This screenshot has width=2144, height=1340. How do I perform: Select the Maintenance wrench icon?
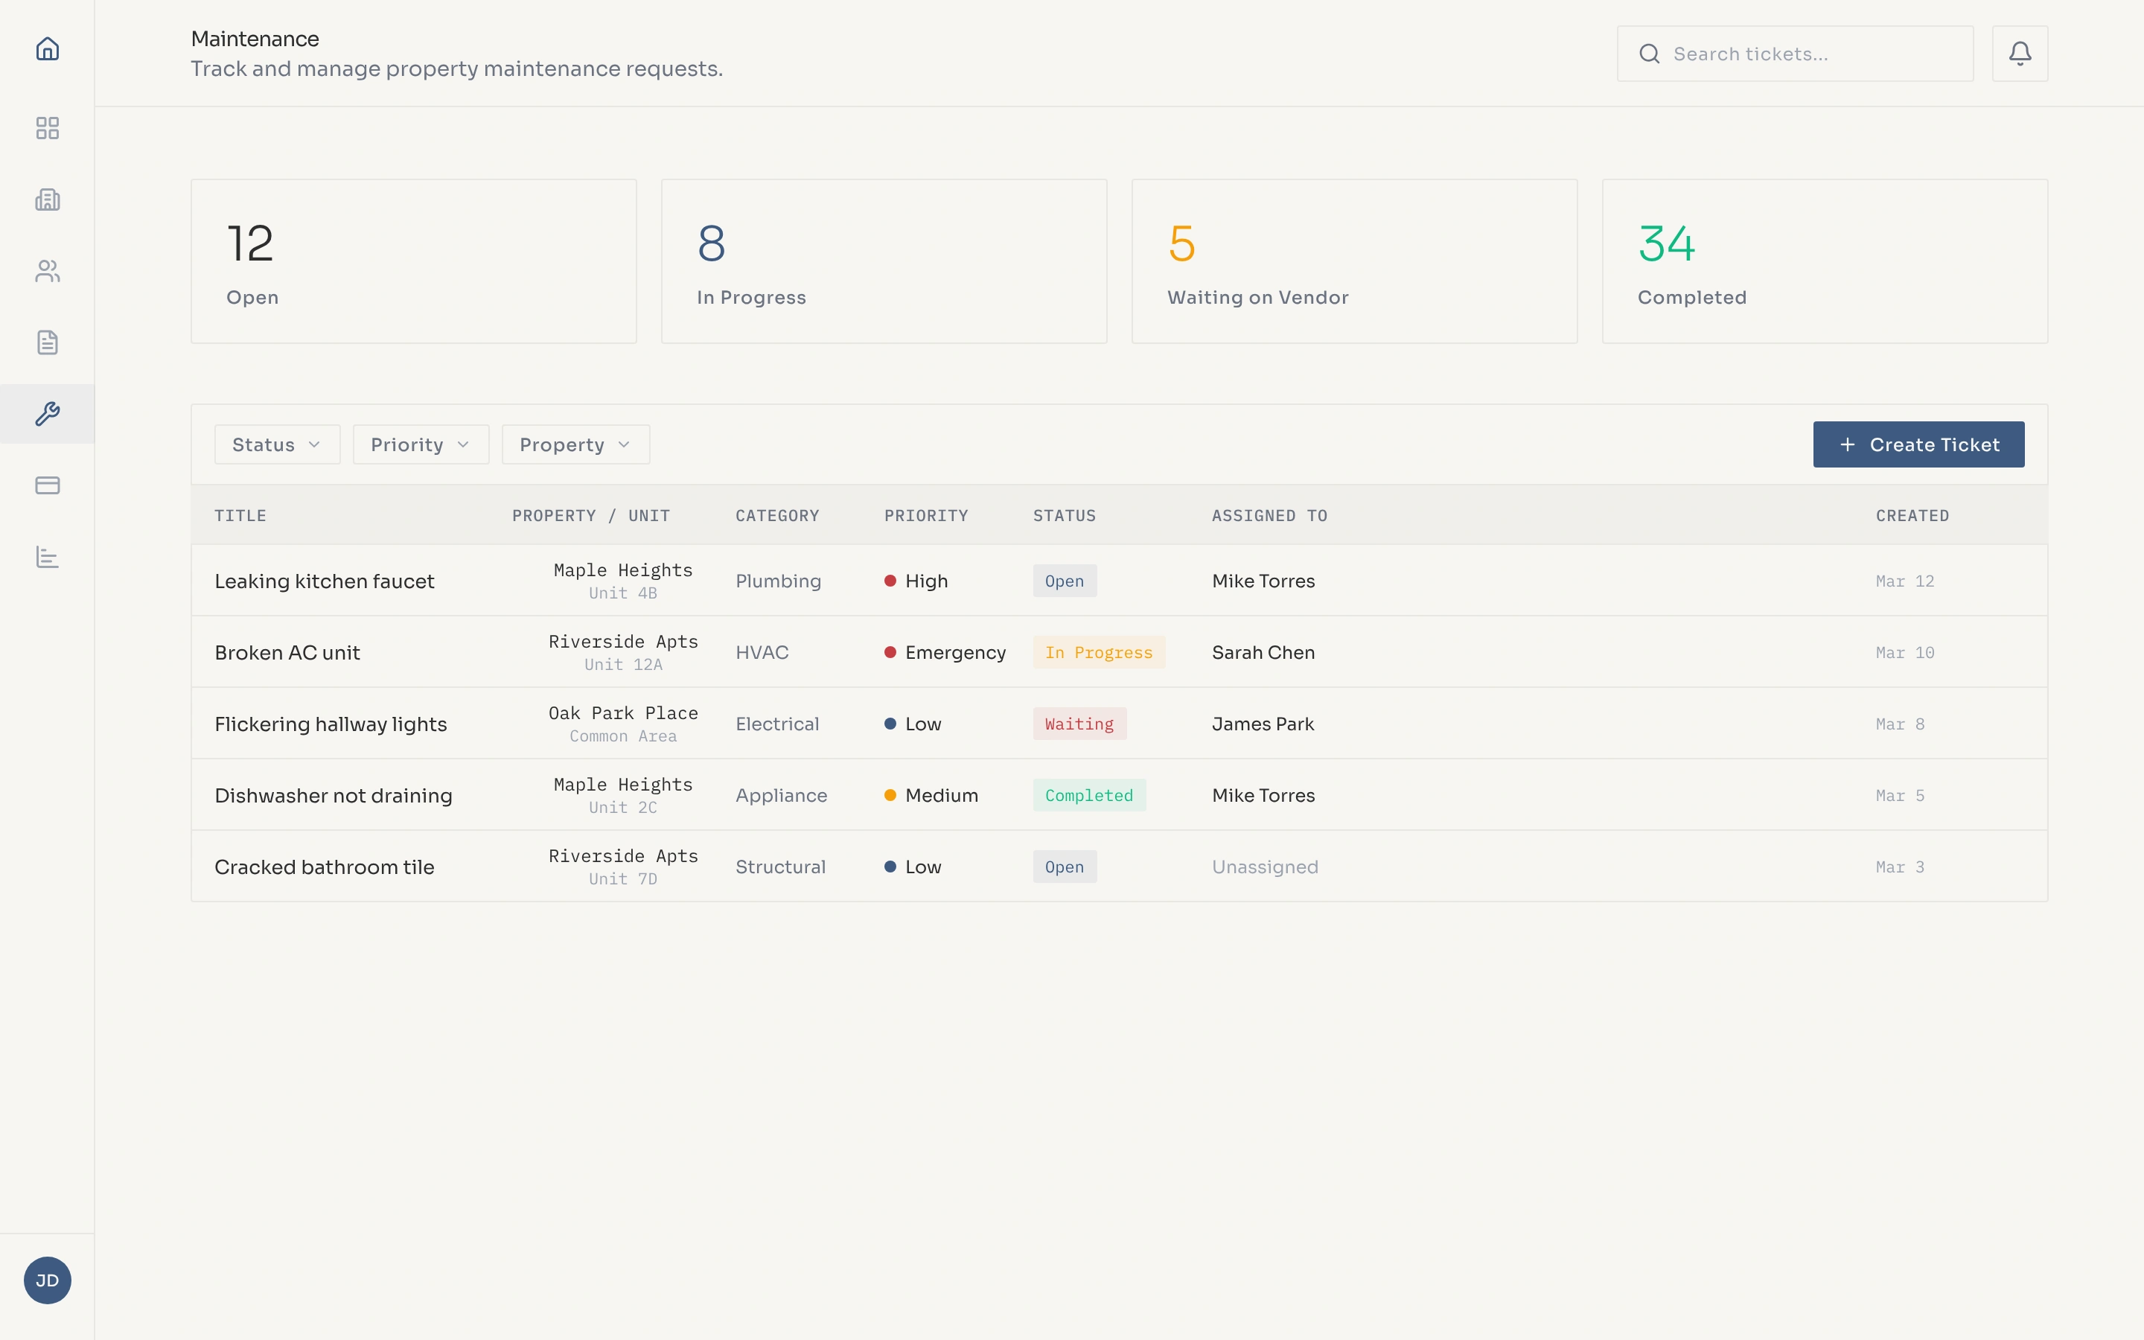point(47,413)
